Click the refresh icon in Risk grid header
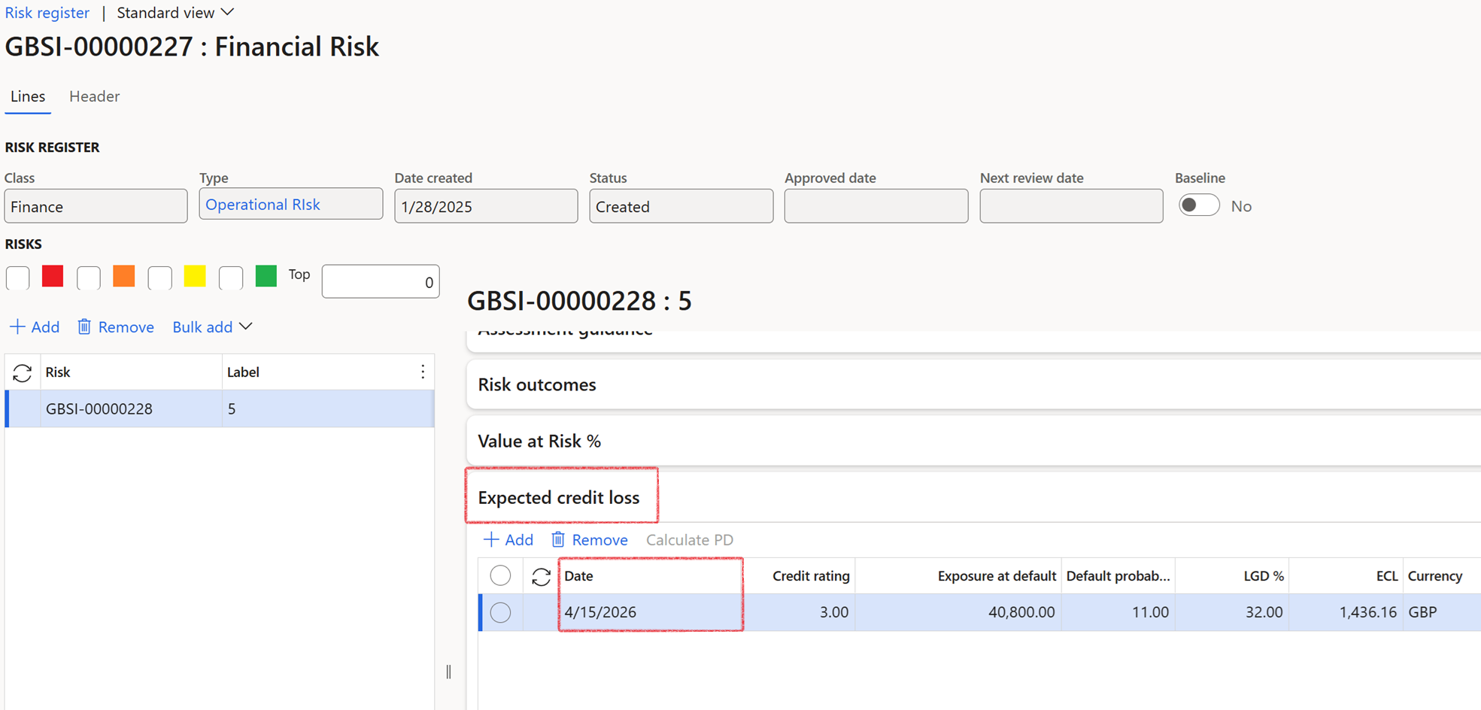This screenshot has height=710, width=1481. click(23, 372)
